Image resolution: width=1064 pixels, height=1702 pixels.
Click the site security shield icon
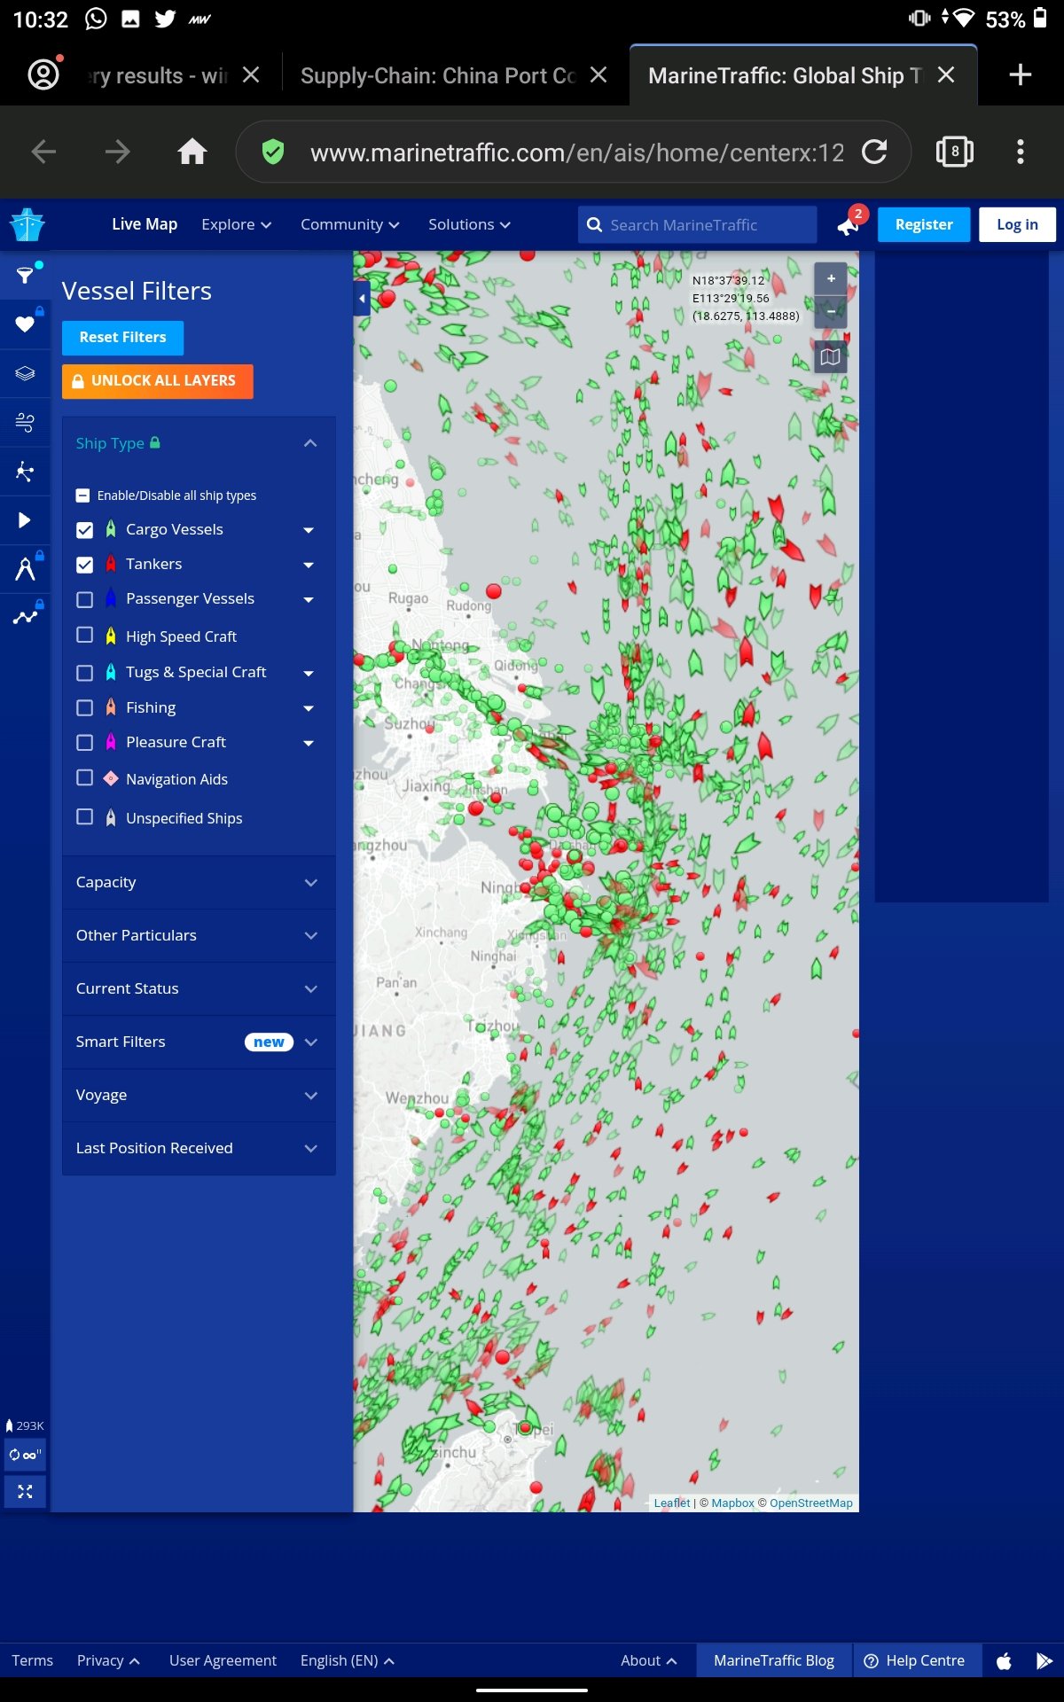point(273,152)
